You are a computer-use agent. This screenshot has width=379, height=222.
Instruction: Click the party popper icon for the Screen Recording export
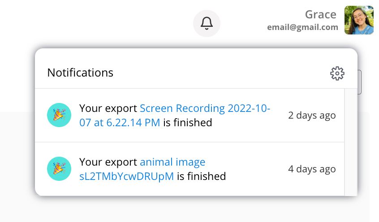[x=59, y=115]
